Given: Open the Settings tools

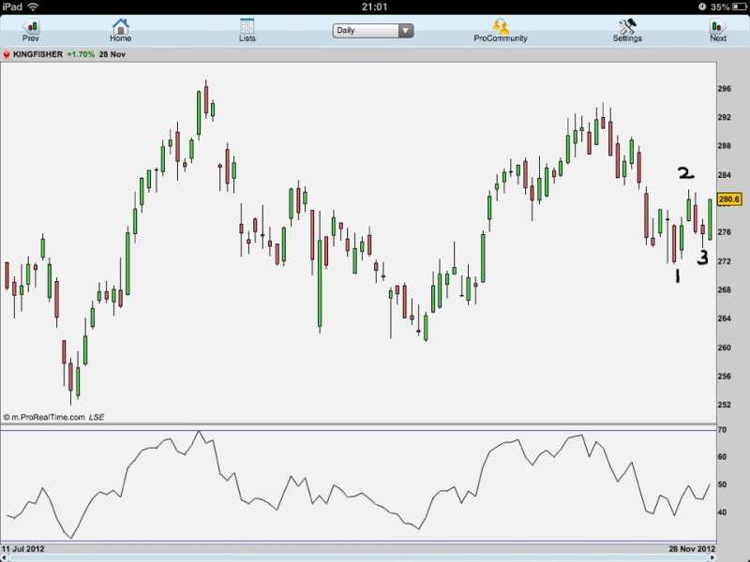Looking at the screenshot, I should pos(627,30).
